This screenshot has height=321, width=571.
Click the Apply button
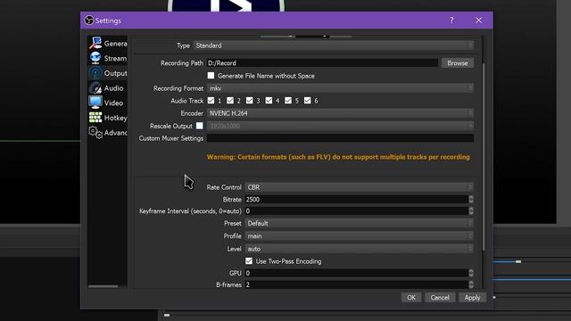coord(472,297)
